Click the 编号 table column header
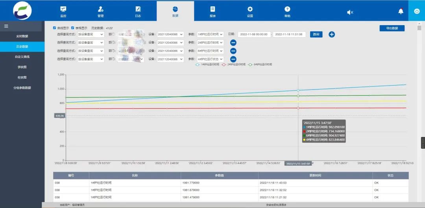The image size is (425, 208). point(71,175)
